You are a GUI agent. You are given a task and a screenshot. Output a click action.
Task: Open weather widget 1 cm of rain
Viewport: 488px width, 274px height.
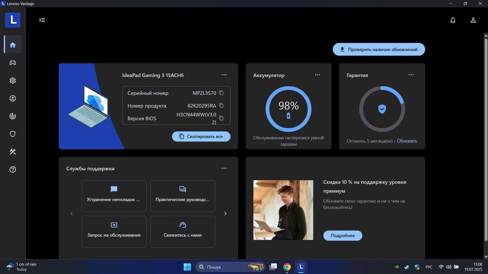[21, 267]
